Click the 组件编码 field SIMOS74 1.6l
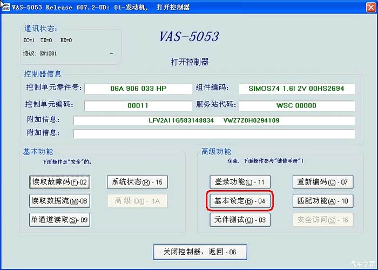The width and height of the screenshot is (378, 270). click(x=296, y=89)
